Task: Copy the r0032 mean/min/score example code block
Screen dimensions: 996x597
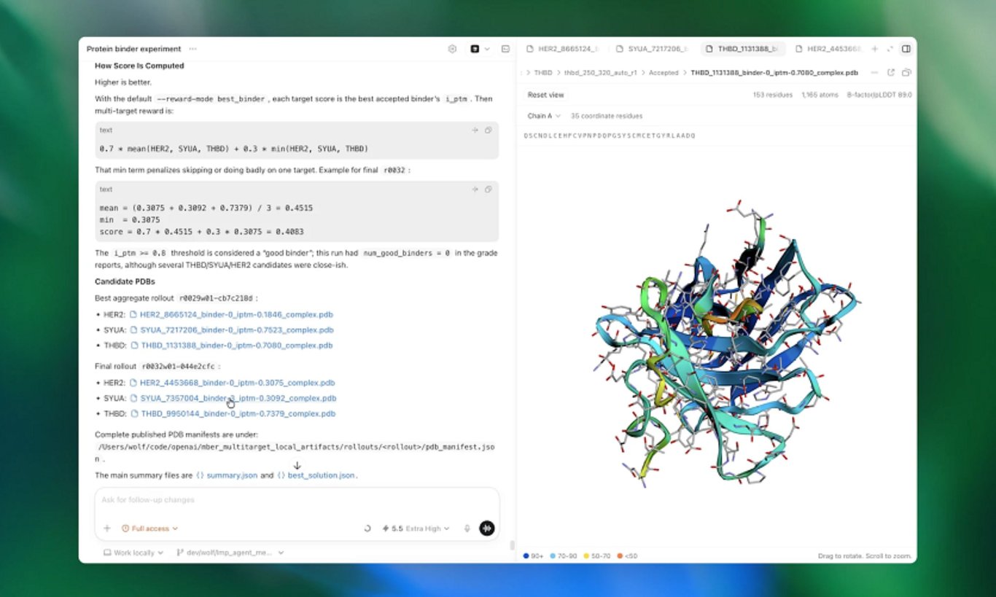Action: coord(489,189)
